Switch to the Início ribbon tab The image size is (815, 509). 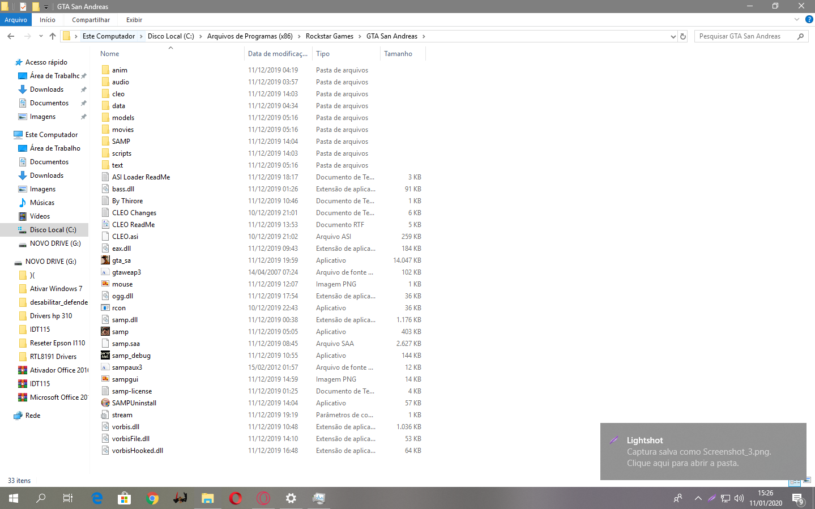coord(48,20)
